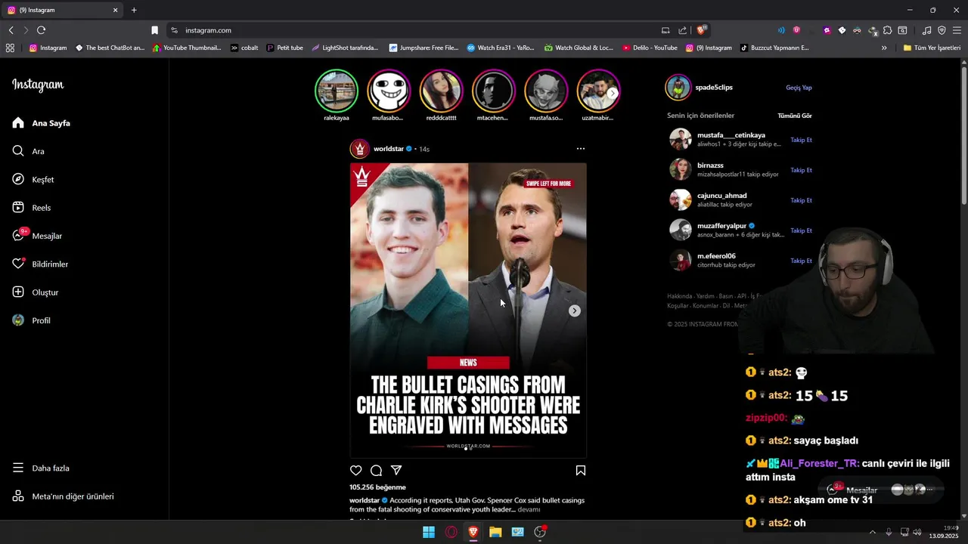
Task: Open spade5clips profile
Action: click(x=714, y=88)
